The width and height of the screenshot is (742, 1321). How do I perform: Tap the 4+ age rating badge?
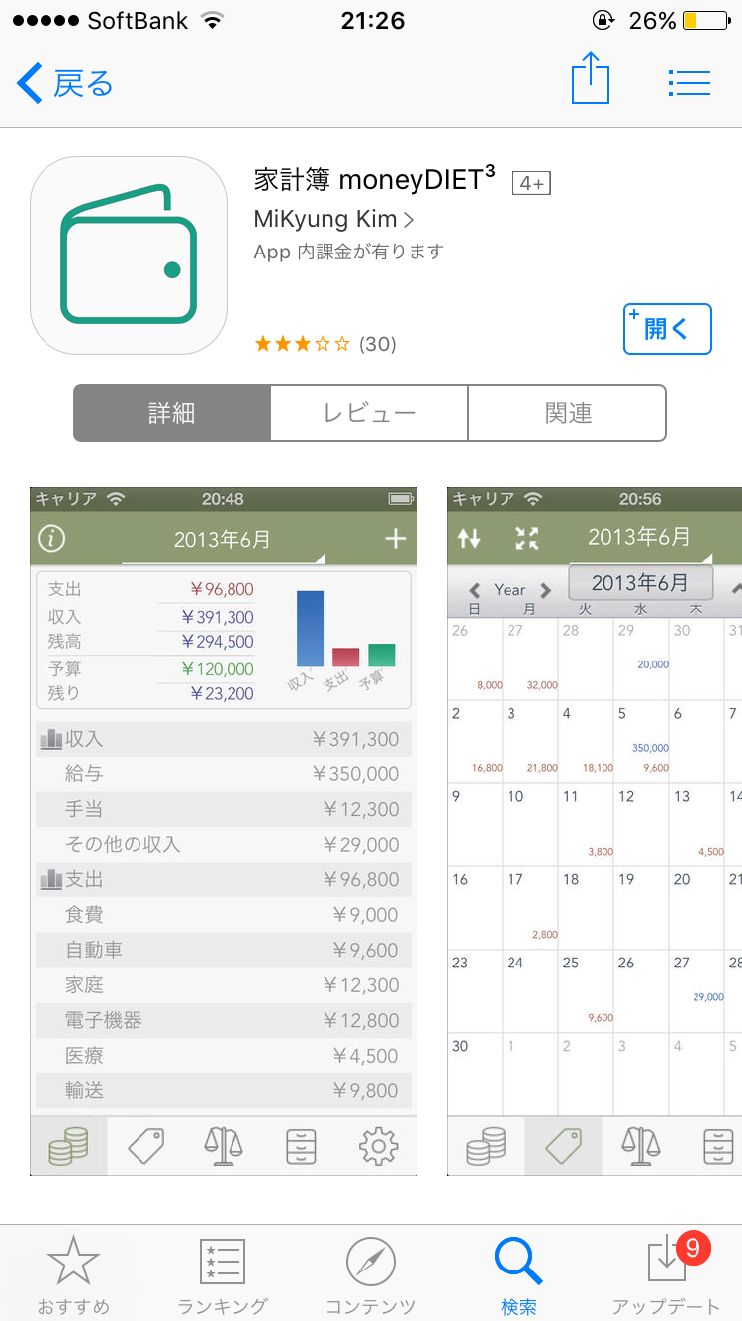531,183
